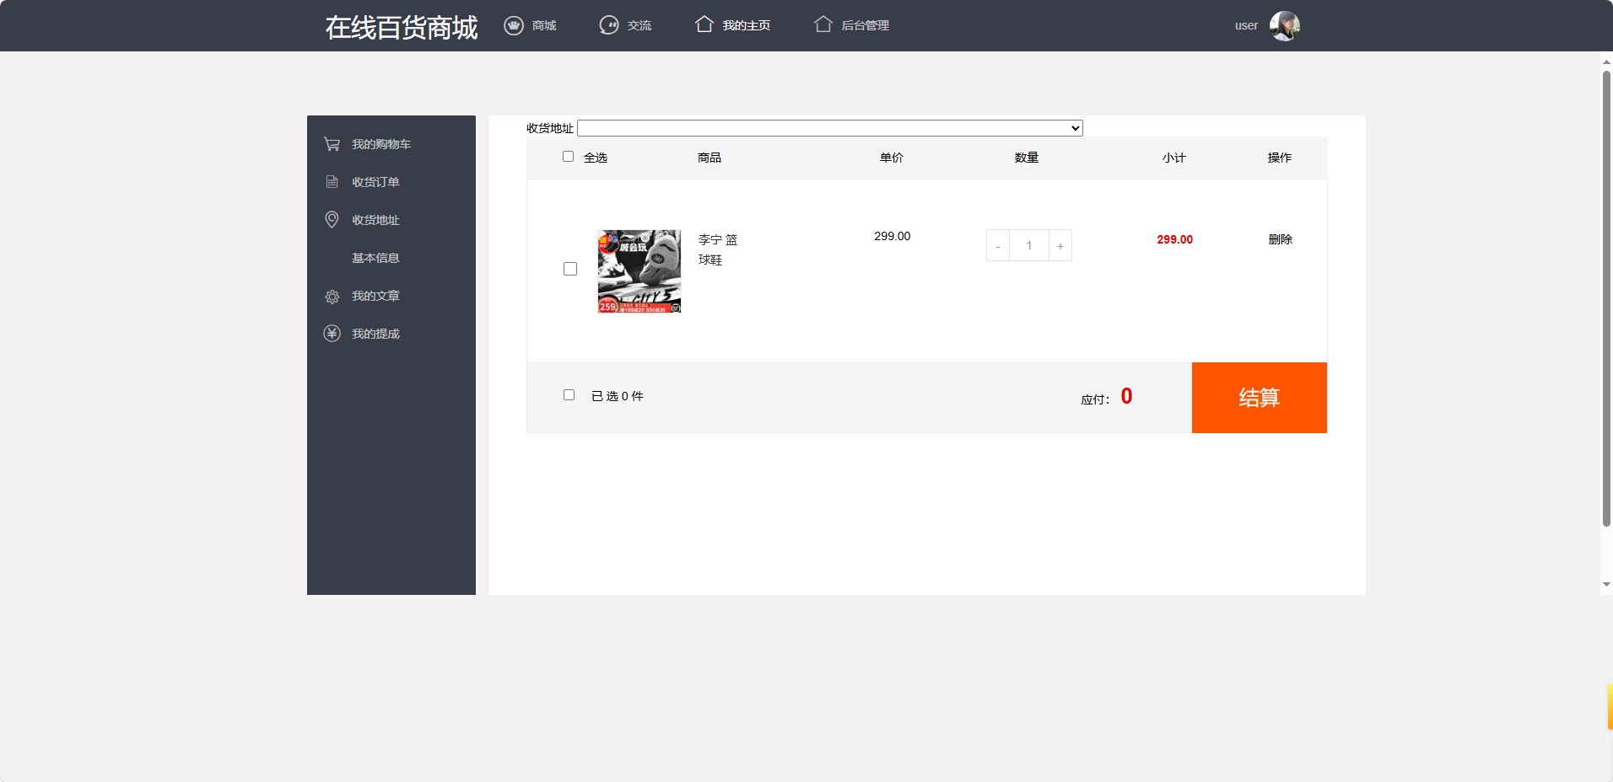Select the 收货地址 location pin icon

click(331, 219)
